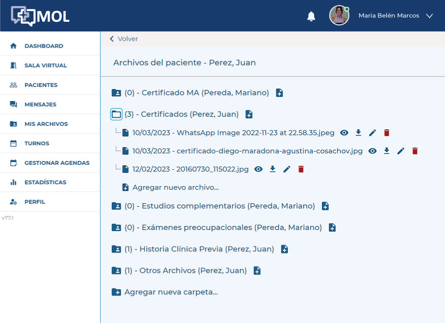Image resolution: width=445 pixels, height=323 pixels.
Task: Preview certificado-diego-maradona file via eye icon
Action: [372, 151]
